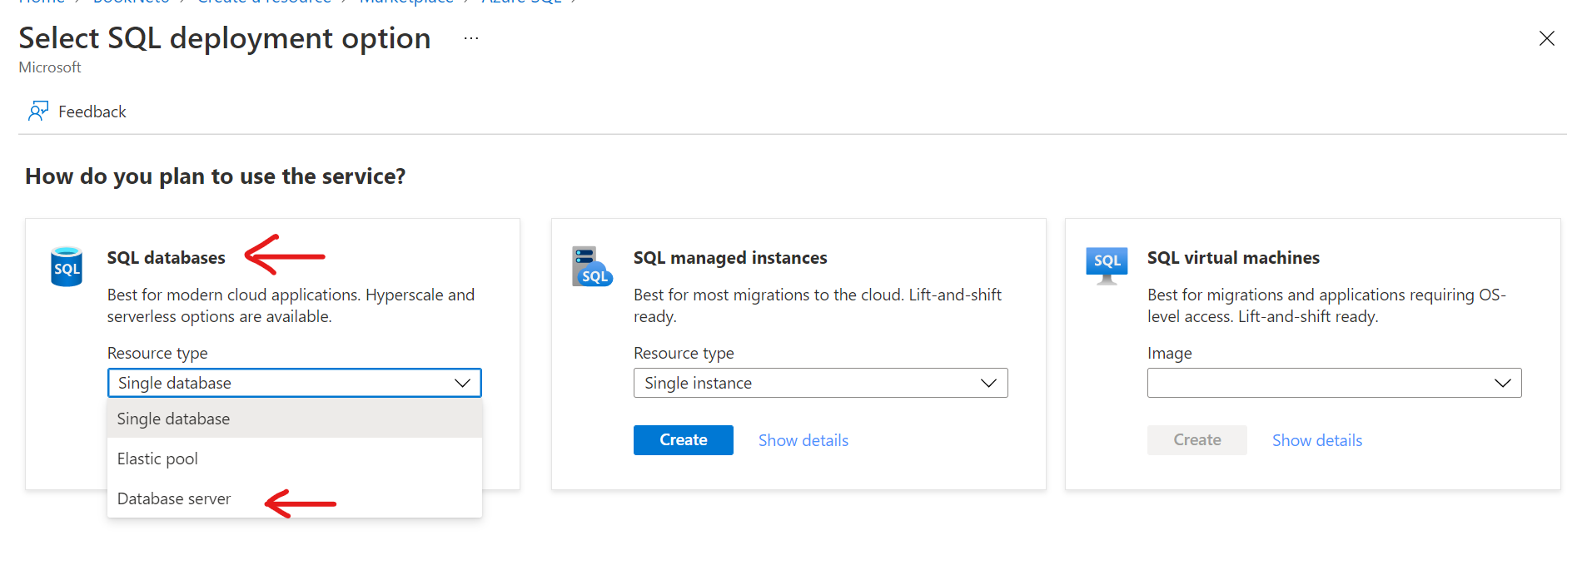The height and width of the screenshot is (585, 1582).
Task: Click the SQL databases heading
Action: [x=167, y=258]
